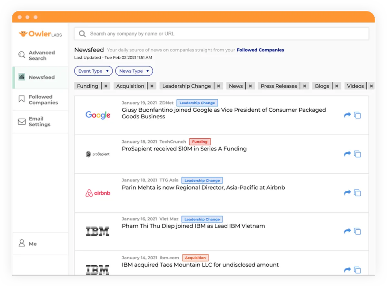Copy the Pham Thi Thu Diep IBM article
Image resolution: width=387 pixels, height=286 pixels.
click(x=357, y=231)
